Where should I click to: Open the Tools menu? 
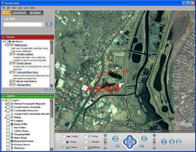26,8
